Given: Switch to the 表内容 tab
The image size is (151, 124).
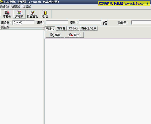Looking at the screenshot, I should tap(61, 29).
